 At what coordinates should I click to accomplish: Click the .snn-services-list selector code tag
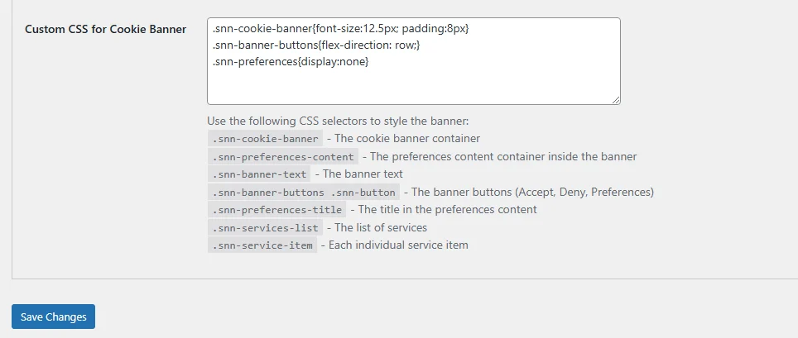pos(265,227)
